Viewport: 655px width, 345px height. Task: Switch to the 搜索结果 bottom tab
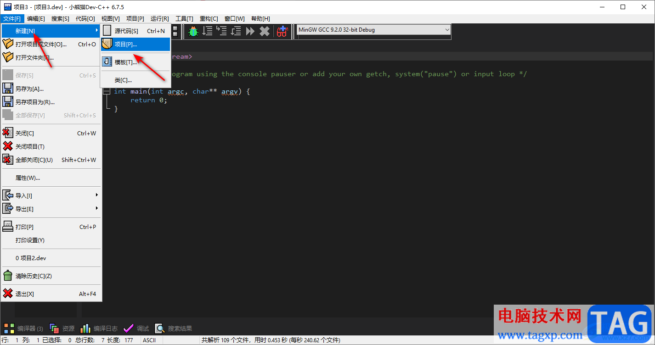pos(174,328)
